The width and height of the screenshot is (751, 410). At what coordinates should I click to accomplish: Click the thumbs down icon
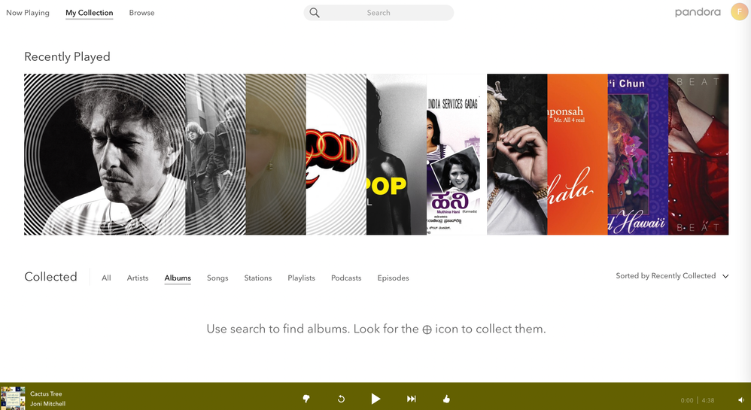point(306,399)
